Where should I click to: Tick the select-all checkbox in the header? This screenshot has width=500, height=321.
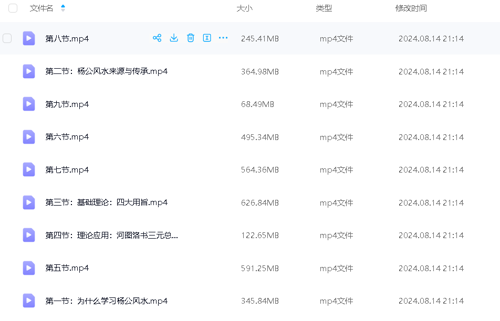coord(13,8)
